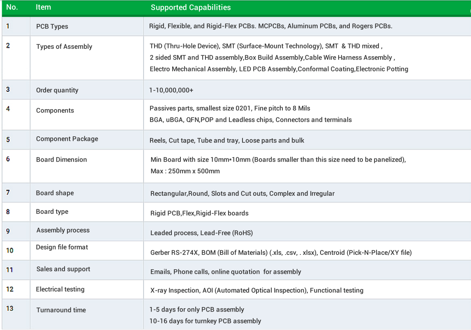Select the 'Leaded process, Lead-Free (RoHS)' text

tap(201, 233)
